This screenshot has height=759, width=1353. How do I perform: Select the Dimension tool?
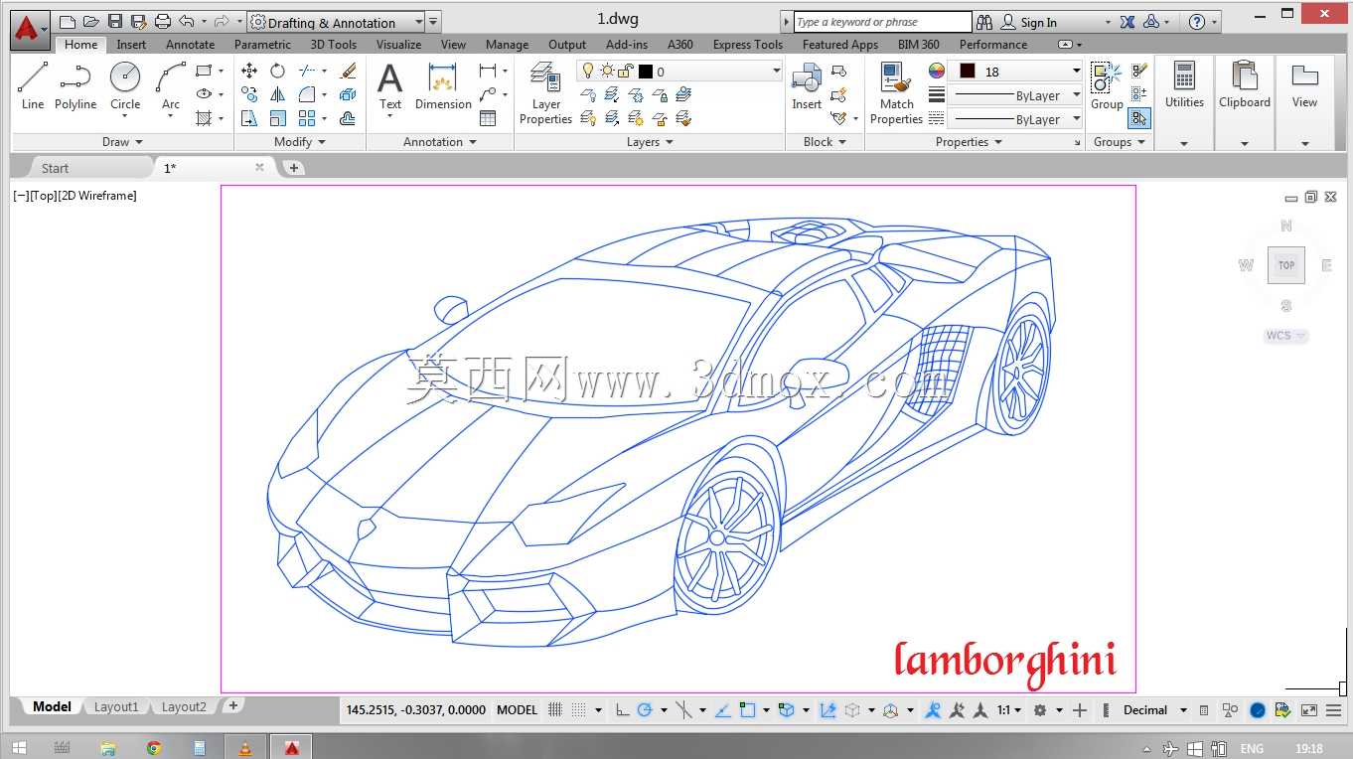443,85
